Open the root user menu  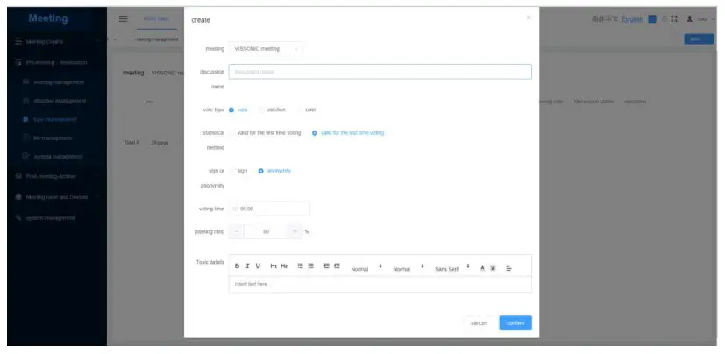click(707, 19)
